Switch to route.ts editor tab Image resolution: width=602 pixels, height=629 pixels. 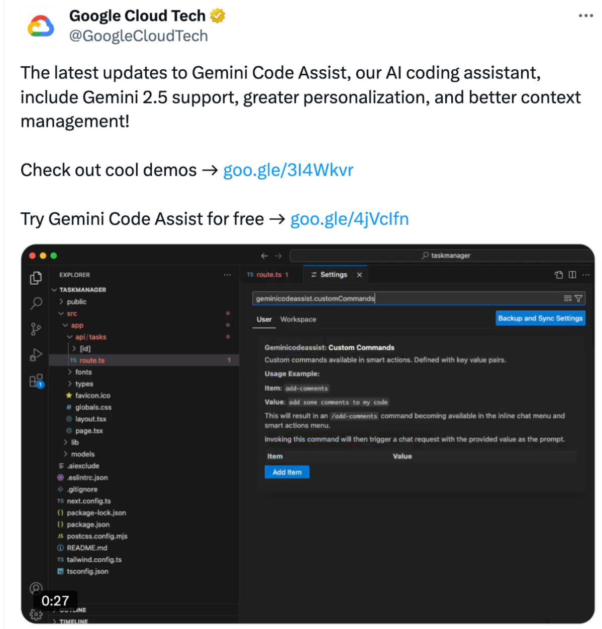coord(268,275)
